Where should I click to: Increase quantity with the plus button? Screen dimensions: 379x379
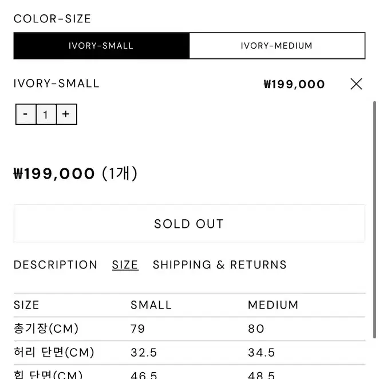(66, 115)
